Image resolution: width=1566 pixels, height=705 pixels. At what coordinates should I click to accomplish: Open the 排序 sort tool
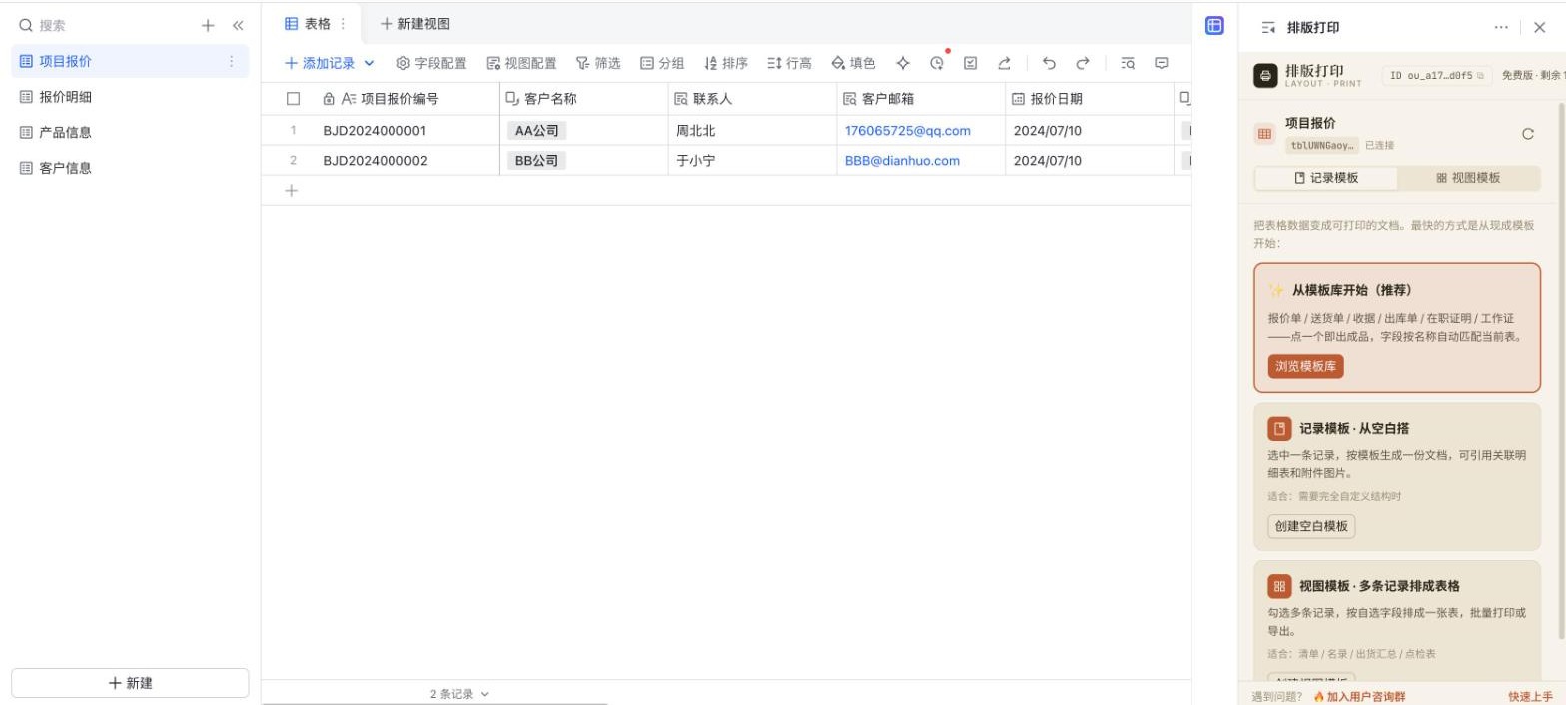tap(726, 63)
